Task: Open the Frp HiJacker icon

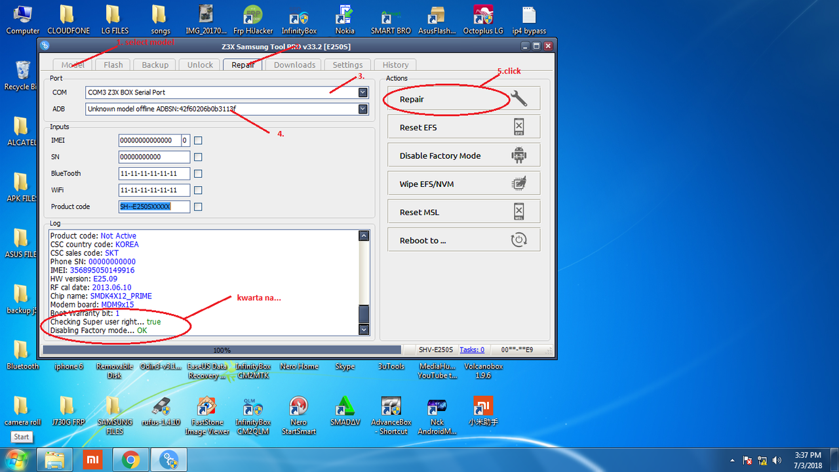Action: click(253, 20)
